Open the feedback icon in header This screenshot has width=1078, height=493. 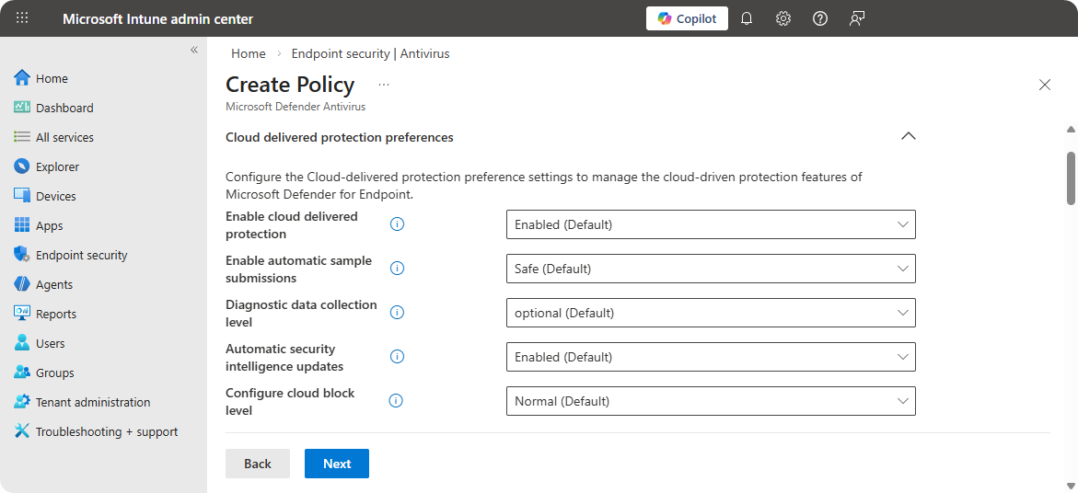pos(857,18)
